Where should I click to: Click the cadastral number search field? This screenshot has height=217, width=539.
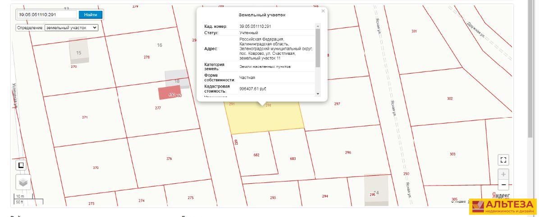point(47,14)
